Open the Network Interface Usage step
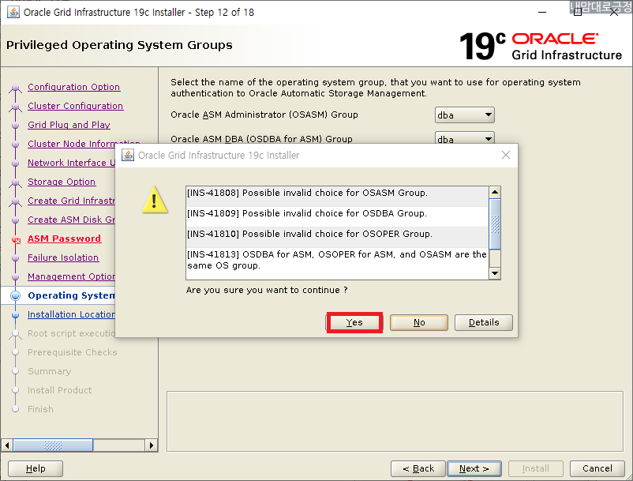 [x=72, y=163]
